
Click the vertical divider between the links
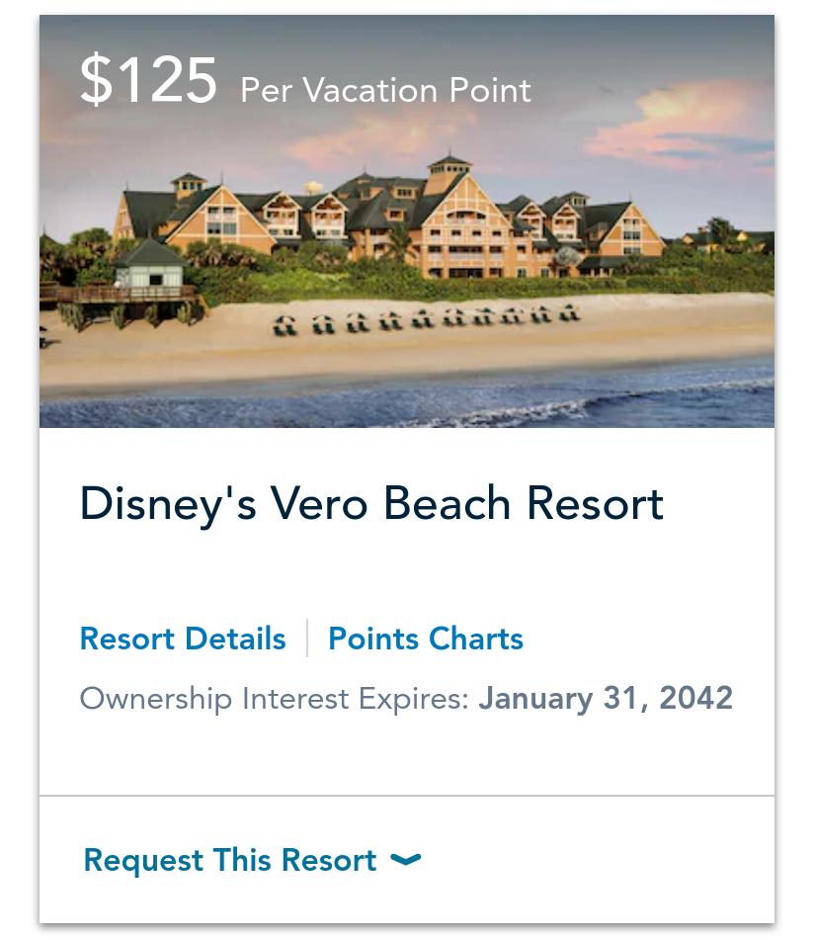point(307,639)
